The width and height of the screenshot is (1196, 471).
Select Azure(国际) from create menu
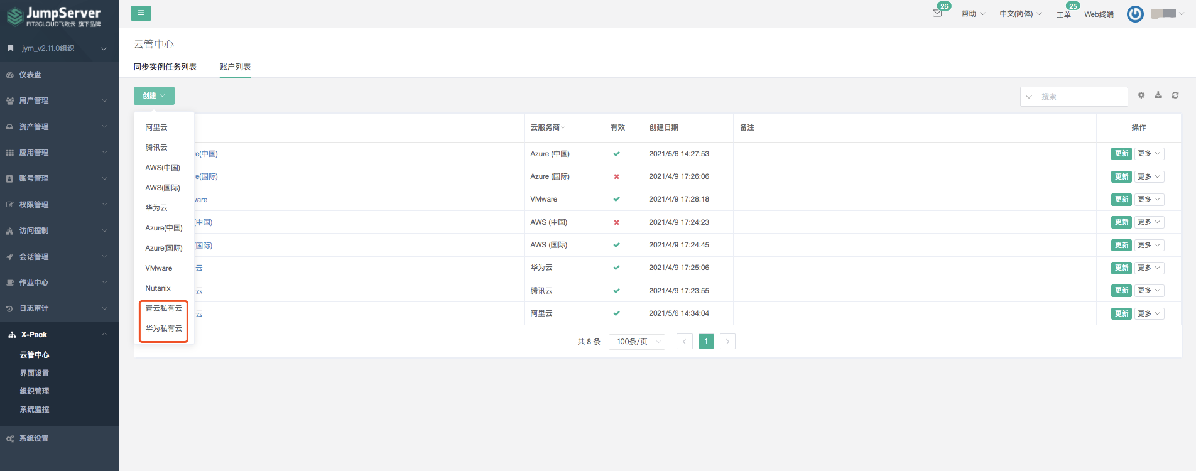click(164, 248)
